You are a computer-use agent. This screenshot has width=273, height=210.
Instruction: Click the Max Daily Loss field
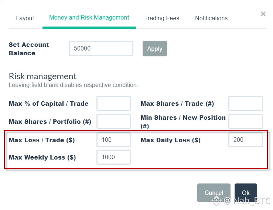tap(246, 140)
